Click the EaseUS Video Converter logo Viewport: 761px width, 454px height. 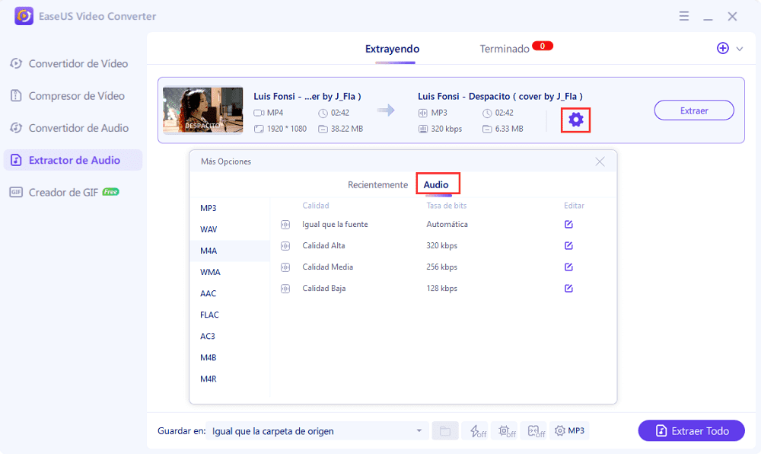[x=24, y=16]
